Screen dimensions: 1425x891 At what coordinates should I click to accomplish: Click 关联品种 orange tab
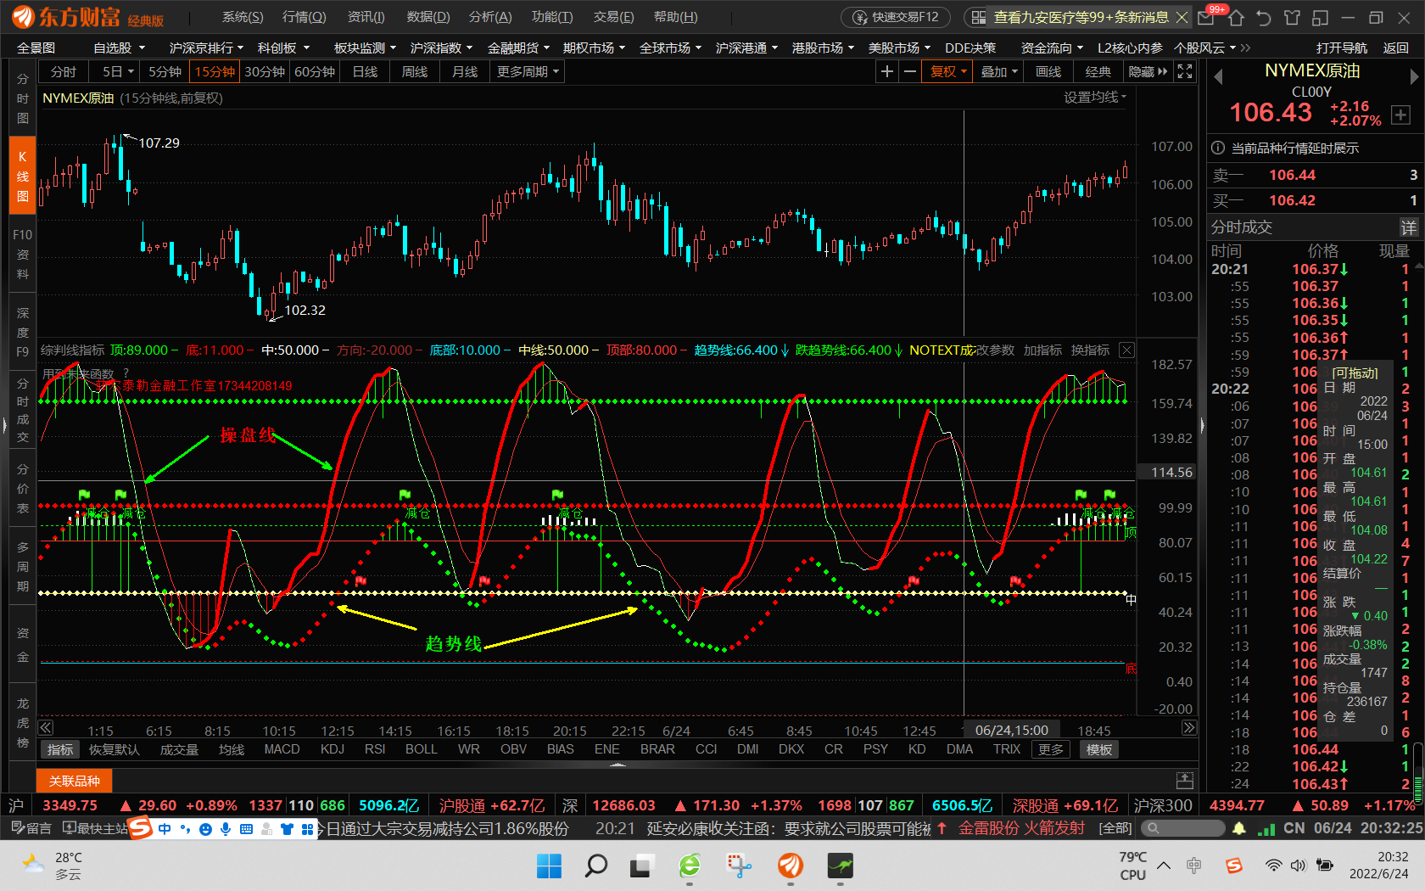click(x=74, y=781)
